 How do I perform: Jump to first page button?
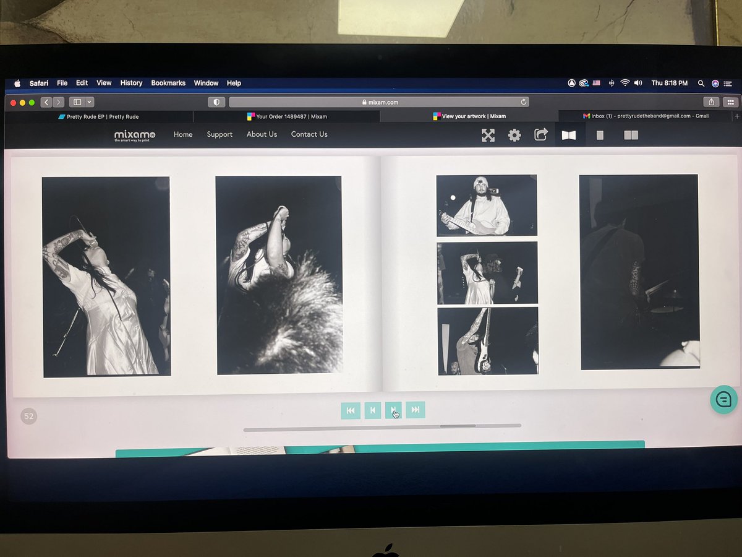pyautogui.click(x=351, y=410)
